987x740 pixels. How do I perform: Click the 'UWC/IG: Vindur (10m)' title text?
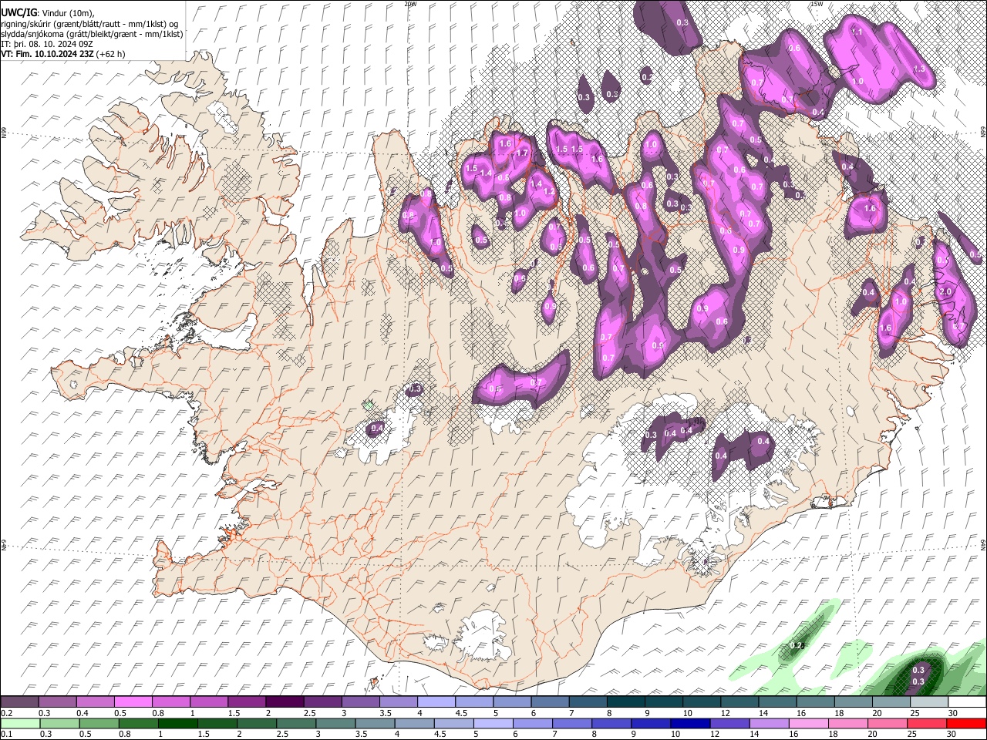click(49, 13)
